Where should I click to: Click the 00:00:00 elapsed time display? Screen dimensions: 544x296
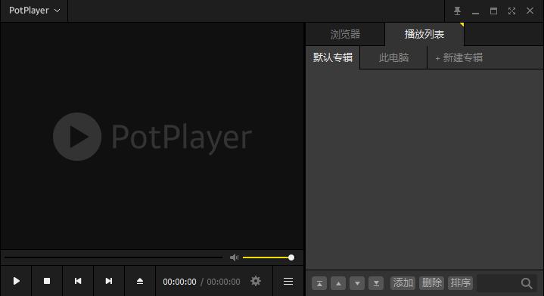[x=180, y=282]
